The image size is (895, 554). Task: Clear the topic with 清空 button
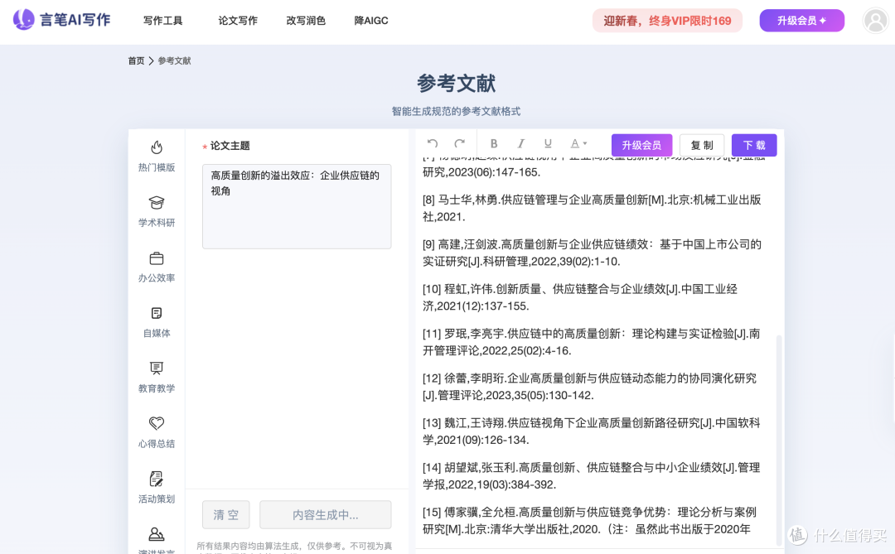226,514
